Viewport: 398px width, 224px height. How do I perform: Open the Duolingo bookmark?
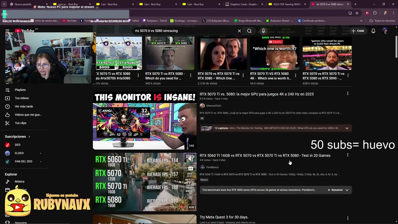[x=184, y=21]
